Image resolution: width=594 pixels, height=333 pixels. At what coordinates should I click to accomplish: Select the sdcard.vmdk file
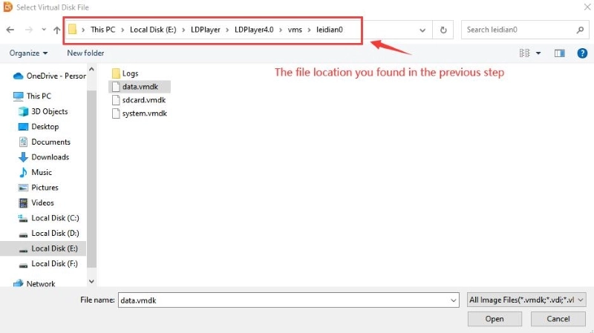click(143, 100)
